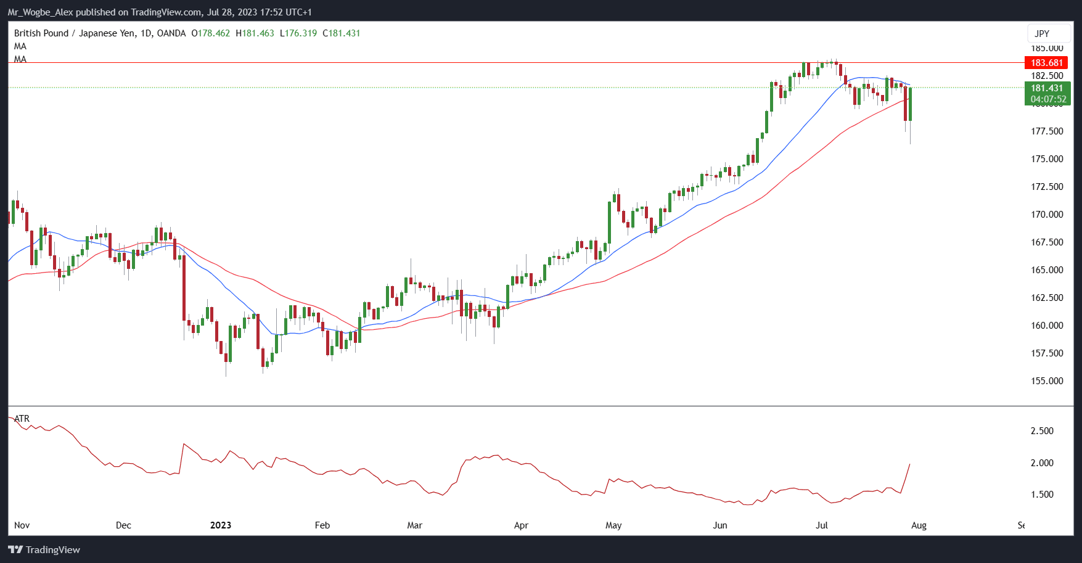Click the TradingView wordmark at the bottom

pyautogui.click(x=53, y=549)
